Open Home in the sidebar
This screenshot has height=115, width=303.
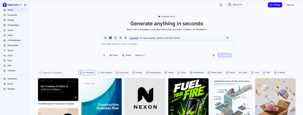click(x=15, y=10)
